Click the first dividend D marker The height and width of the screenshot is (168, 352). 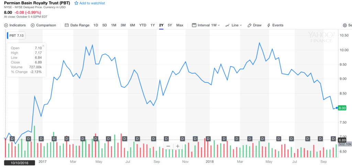[13, 138]
